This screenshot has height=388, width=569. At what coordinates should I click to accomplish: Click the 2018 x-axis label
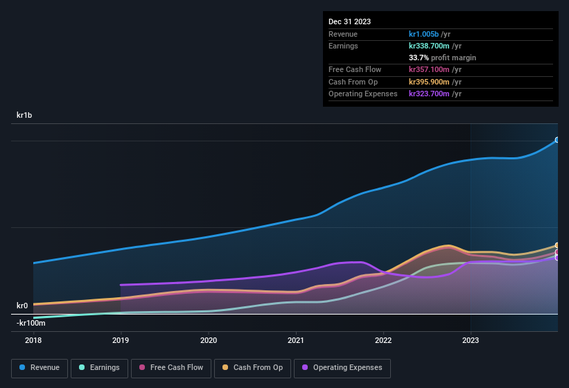33,340
